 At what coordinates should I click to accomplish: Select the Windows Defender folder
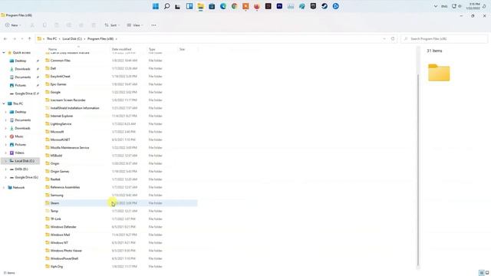[x=63, y=227]
